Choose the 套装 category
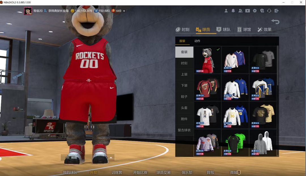 [x=184, y=52]
